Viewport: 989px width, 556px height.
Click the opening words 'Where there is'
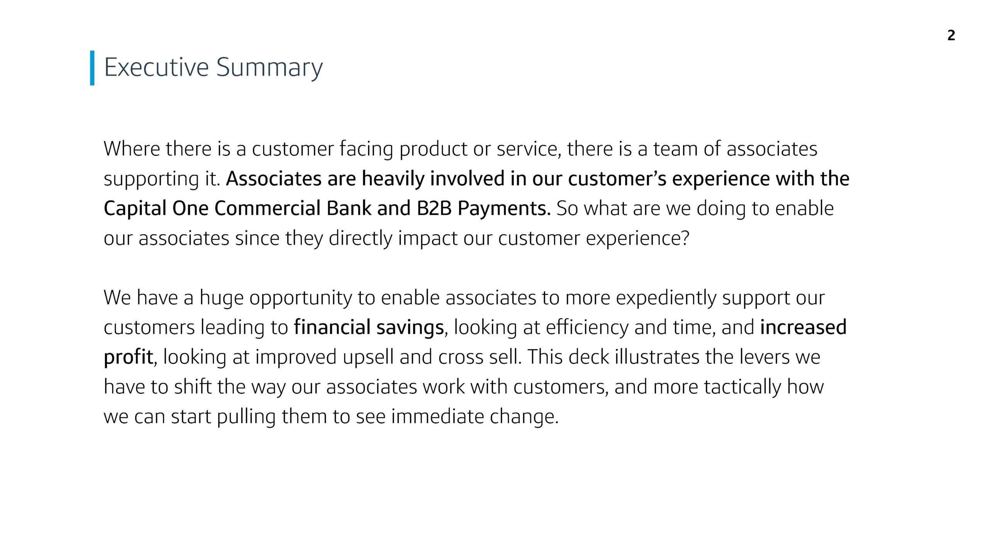(x=167, y=149)
